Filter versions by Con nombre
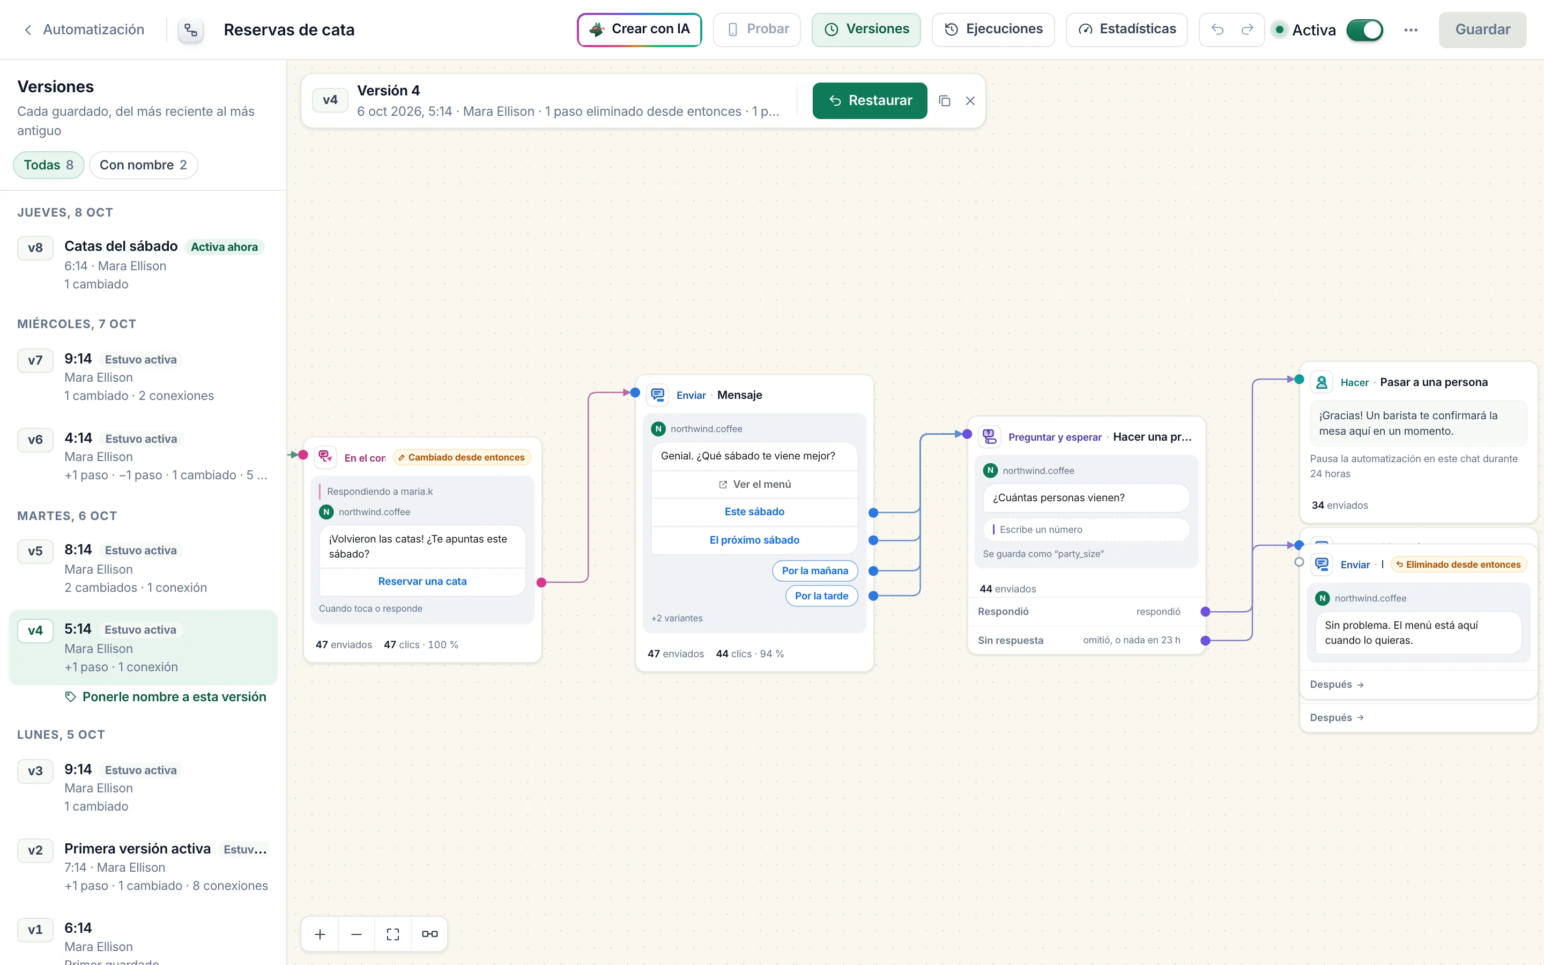 pos(143,165)
